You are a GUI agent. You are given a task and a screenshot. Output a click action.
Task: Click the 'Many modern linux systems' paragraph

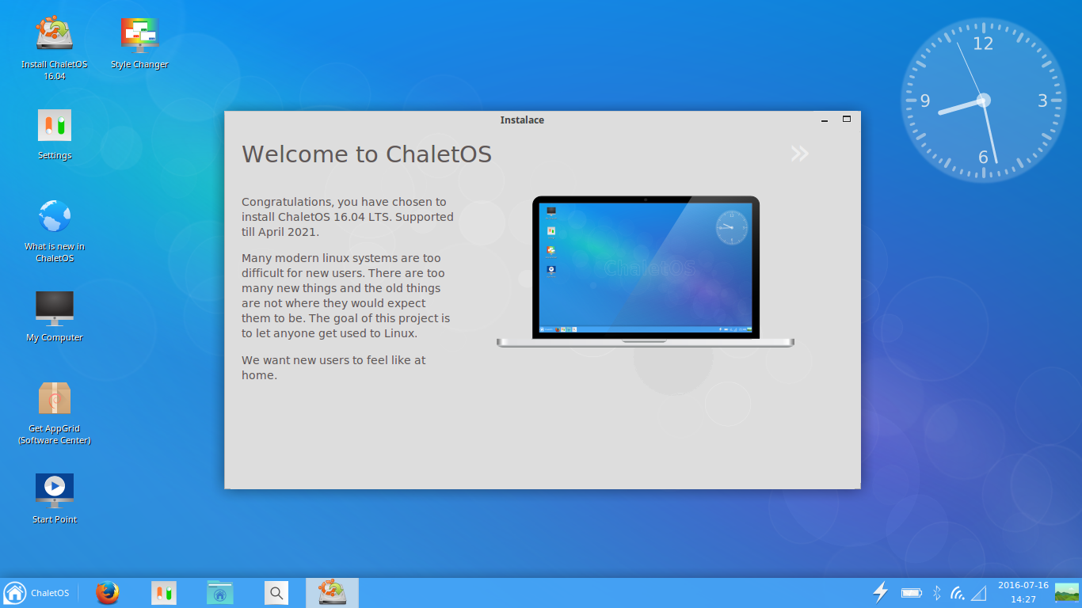346,295
